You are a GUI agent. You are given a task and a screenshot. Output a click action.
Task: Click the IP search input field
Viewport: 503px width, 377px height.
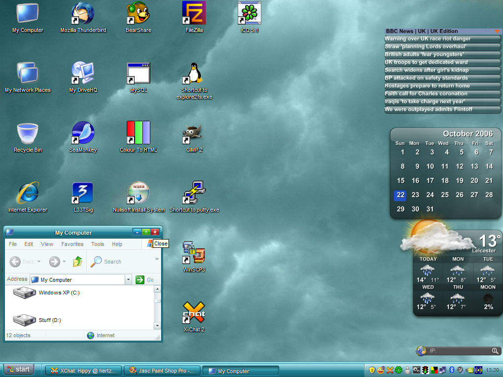click(x=460, y=350)
